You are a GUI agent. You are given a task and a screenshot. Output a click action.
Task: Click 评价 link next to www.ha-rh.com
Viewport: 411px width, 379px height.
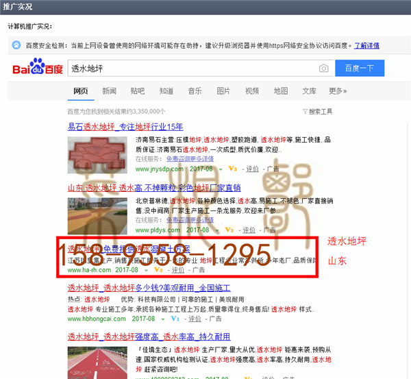coord(178,270)
